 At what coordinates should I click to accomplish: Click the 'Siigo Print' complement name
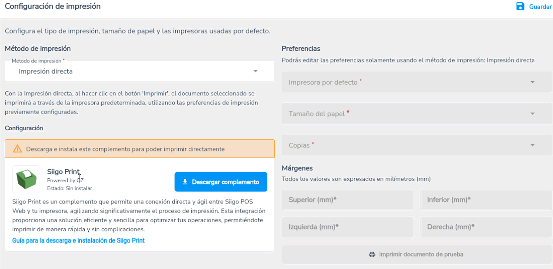pyautogui.click(x=63, y=172)
